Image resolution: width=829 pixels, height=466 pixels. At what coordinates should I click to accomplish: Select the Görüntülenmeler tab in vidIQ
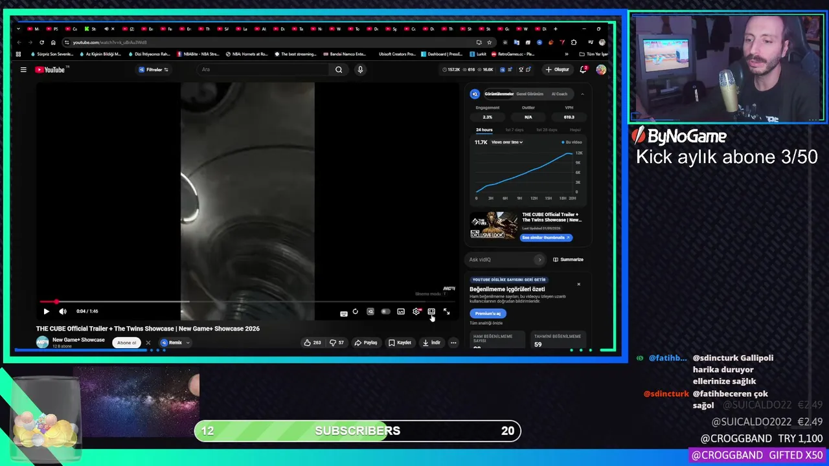pyautogui.click(x=499, y=94)
